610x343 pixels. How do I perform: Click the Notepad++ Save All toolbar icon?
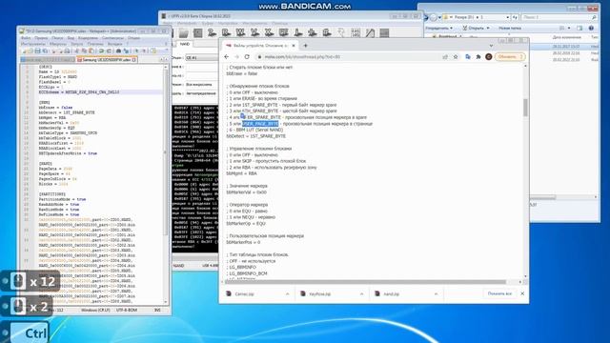tap(45, 50)
